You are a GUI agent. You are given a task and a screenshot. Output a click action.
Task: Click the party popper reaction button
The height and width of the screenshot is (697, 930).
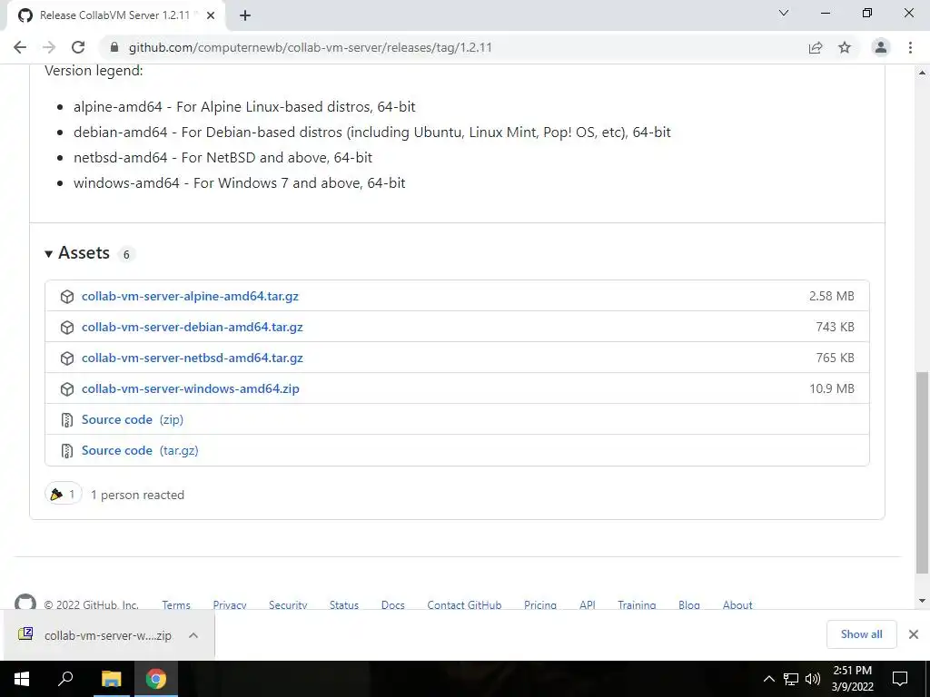pyautogui.click(x=64, y=494)
